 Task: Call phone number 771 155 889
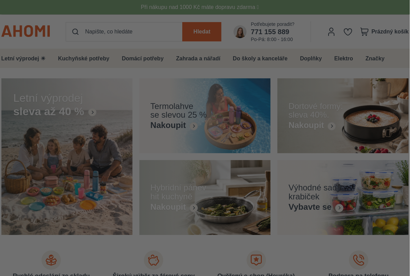[270, 32]
